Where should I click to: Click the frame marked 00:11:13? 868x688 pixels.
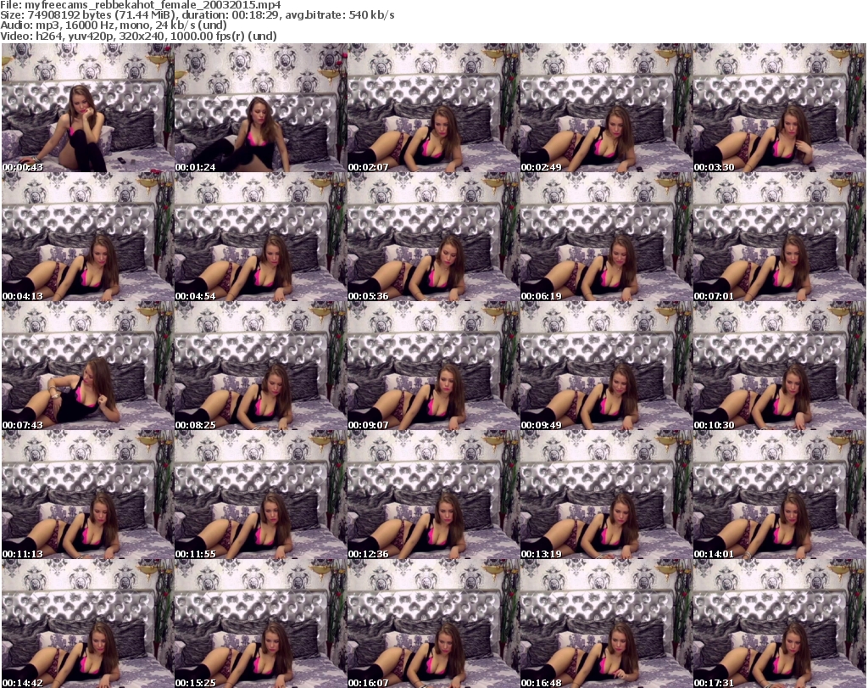pyautogui.click(x=87, y=494)
